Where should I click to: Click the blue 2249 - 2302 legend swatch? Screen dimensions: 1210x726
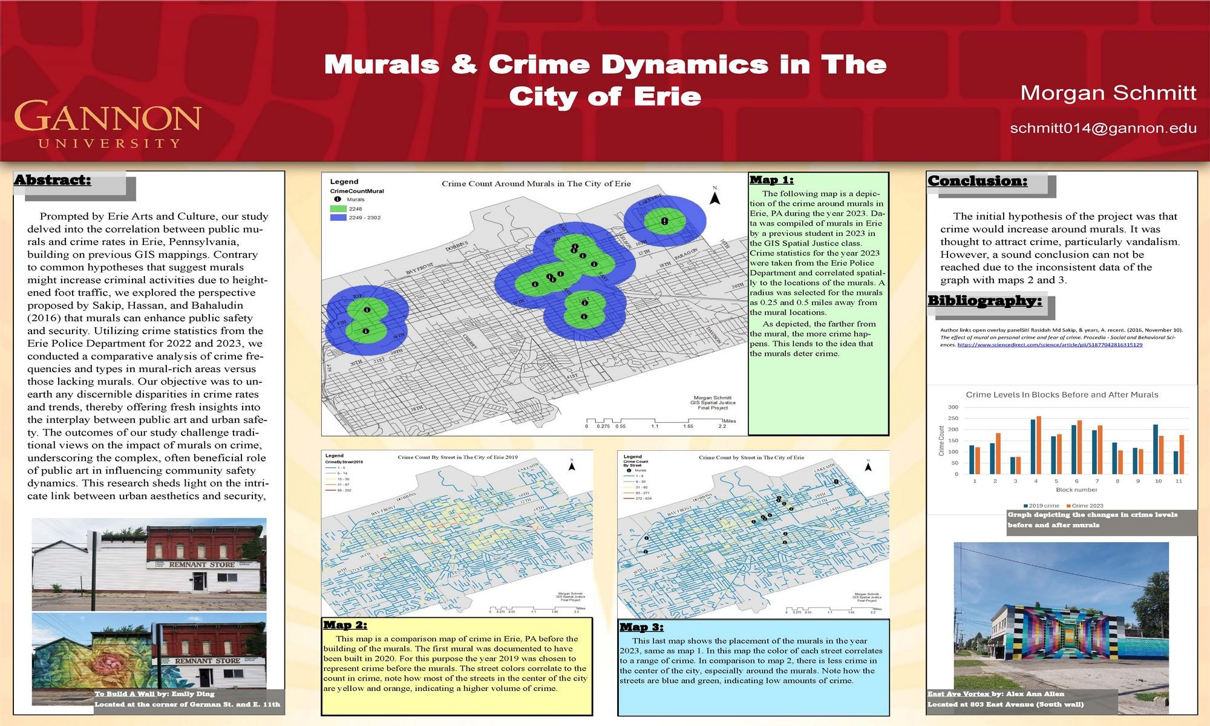coord(338,218)
